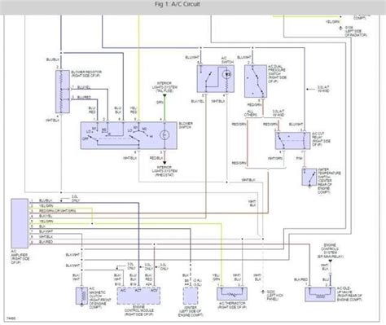Click the Blower Resistor component symbol
This screenshot has width=386, height=325.
63,91
